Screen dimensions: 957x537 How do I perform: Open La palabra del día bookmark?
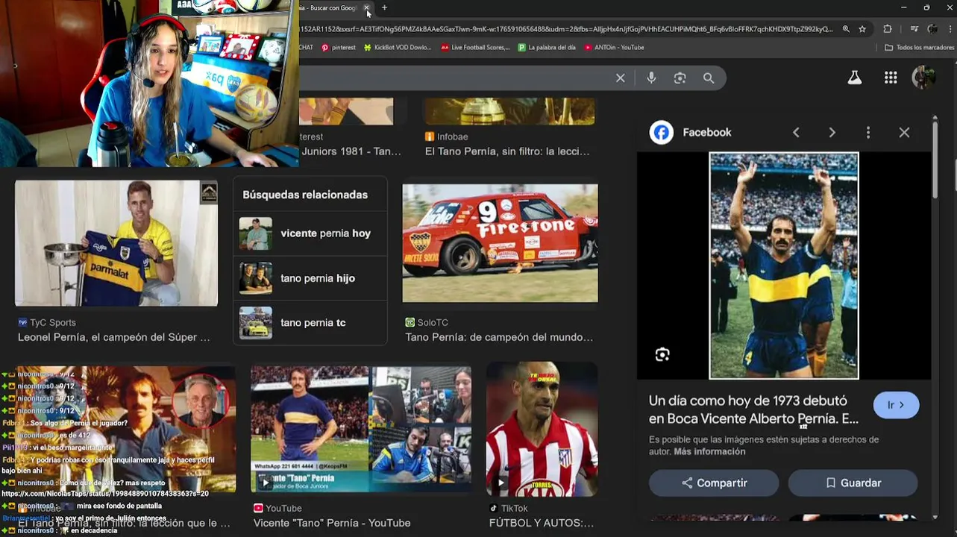tap(547, 47)
